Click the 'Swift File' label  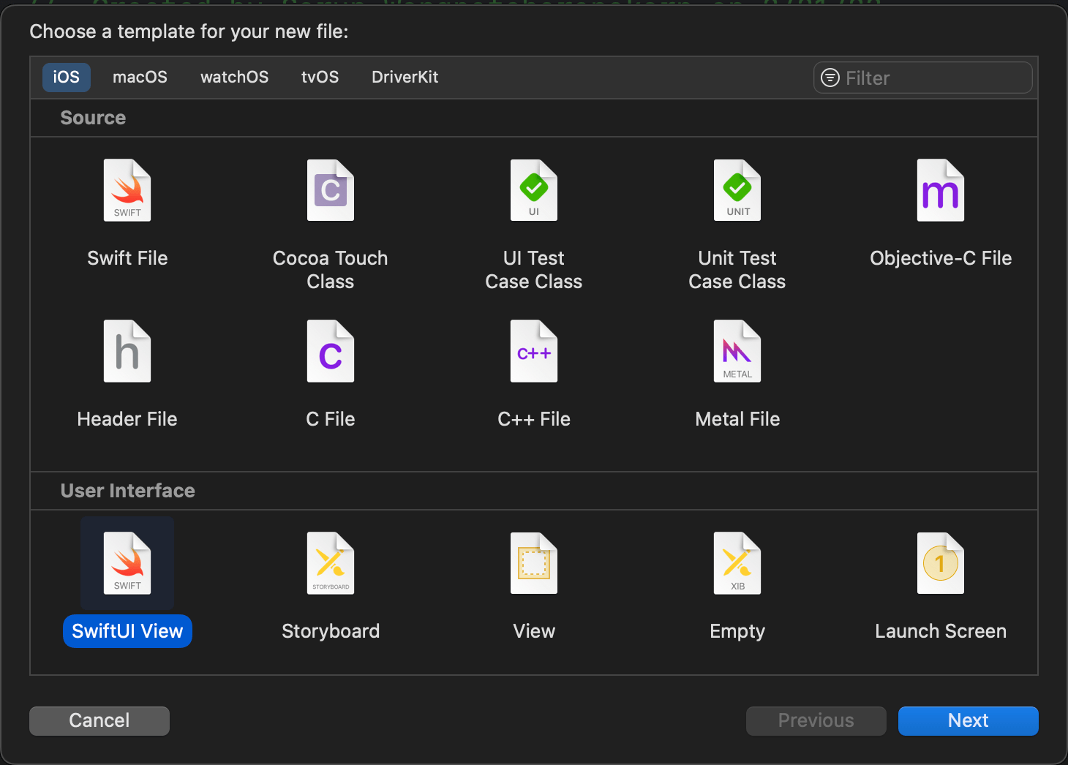point(127,258)
